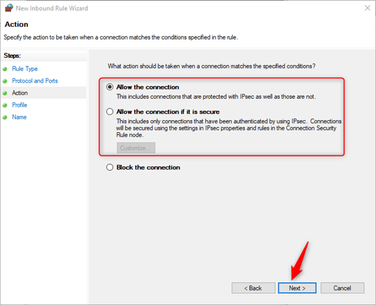The image size is (376, 305).
Task: Select the Allow the connection radio button
Action: tap(110, 87)
